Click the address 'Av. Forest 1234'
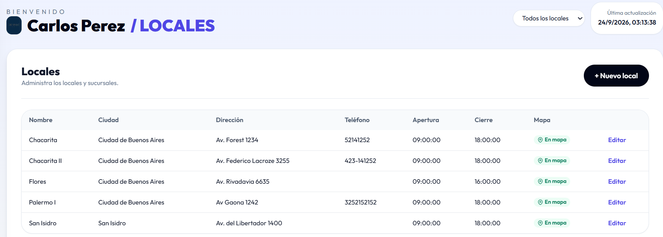Image resolution: width=663 pixels, height=237 pixels. [237, 140]
